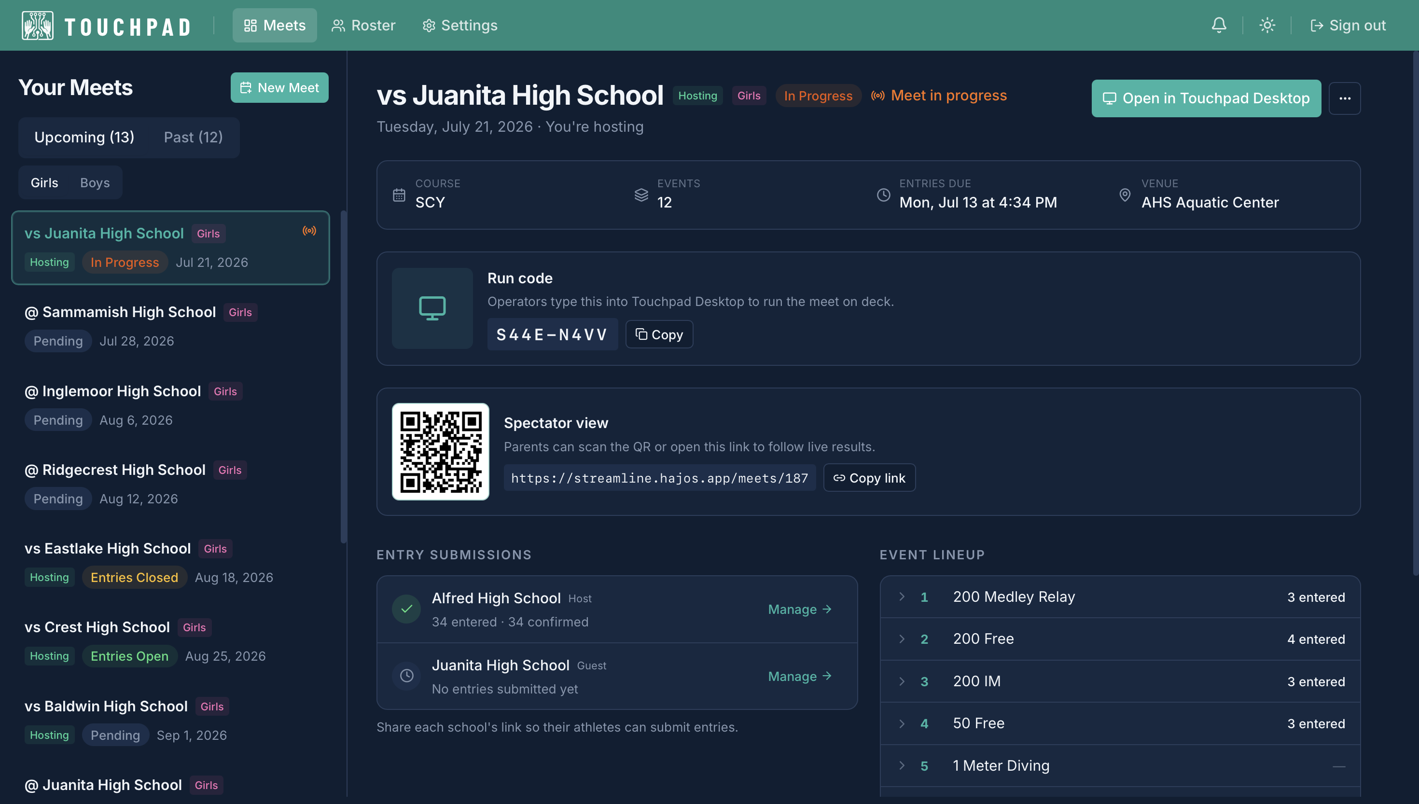Click the Entries Open badge on Crest meet
The image size is (1419, 804).
129,656
